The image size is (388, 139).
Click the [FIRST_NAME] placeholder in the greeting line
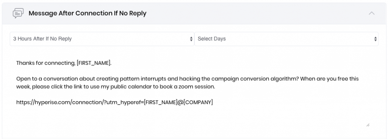click(x=94, y=63)
